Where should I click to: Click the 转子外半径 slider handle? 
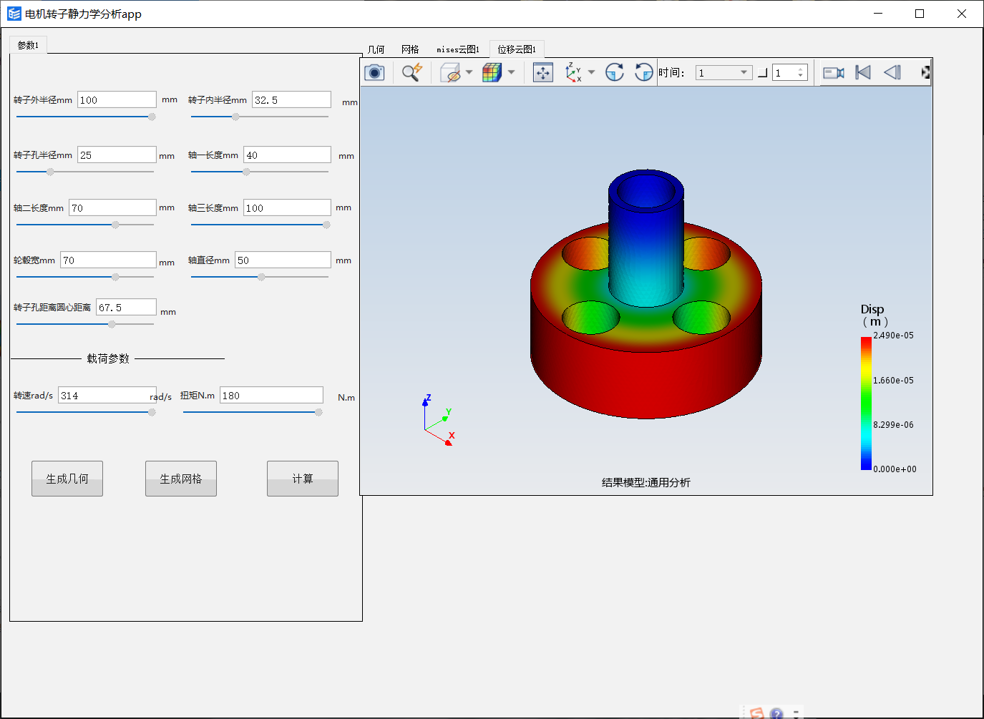tap(152, 117)
